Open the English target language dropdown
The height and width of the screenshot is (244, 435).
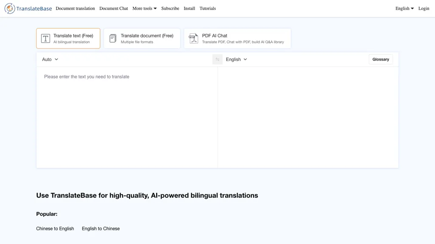point(236,59)
